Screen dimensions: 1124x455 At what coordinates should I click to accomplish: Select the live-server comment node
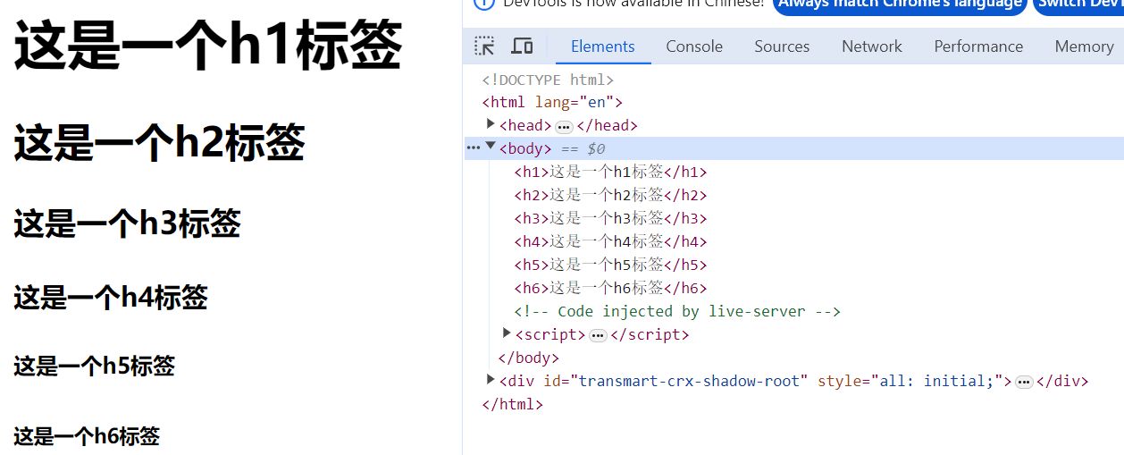click(676, 311)
